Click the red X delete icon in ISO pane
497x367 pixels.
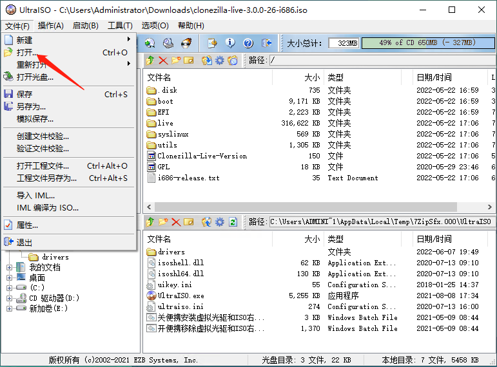coord(163,60)
